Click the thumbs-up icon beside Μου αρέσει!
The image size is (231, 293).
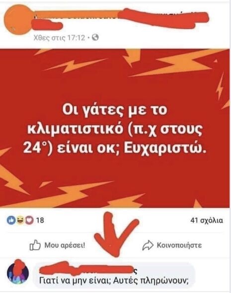coord(35,245)
